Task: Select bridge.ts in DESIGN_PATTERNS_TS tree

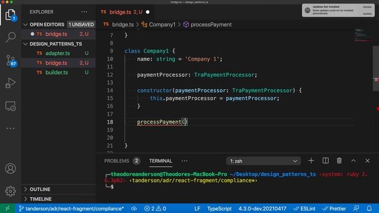Action: click(x=59, y=63)
